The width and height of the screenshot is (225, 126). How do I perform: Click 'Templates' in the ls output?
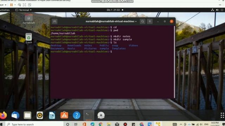click(x=119, y=49)
